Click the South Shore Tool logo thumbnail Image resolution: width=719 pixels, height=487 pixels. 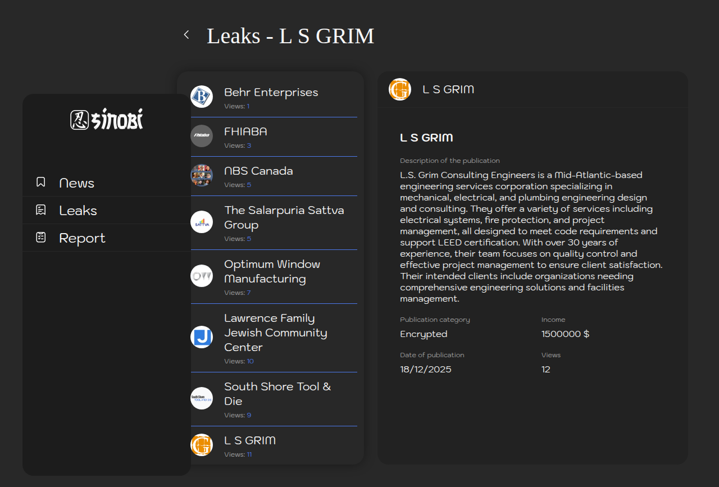click(x=202, y=398)
